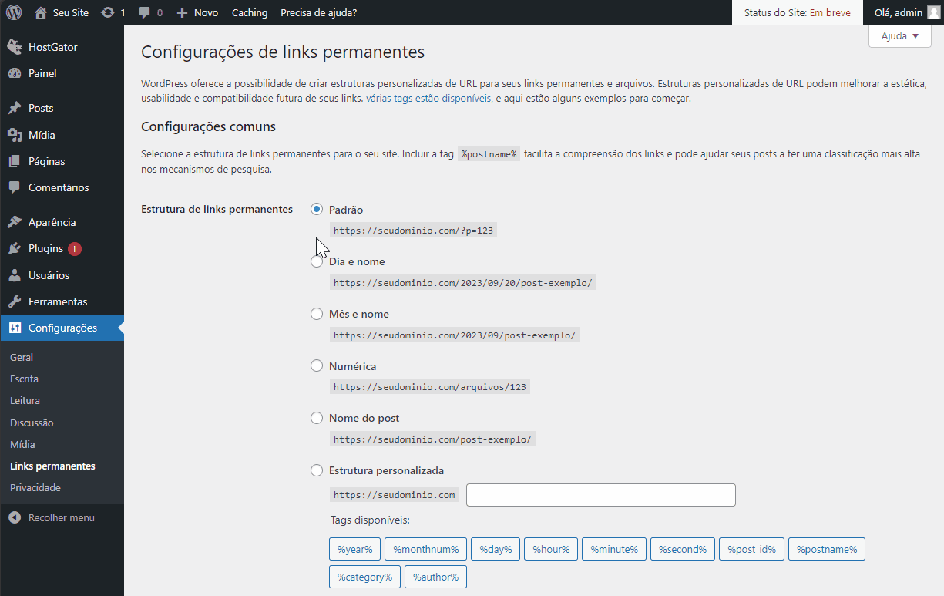Screen dimensions: 944x596
Task: Click the https://seudominio.com/2023/09/20/post-exemplo/ example URL
Action: tap(463, 283)
